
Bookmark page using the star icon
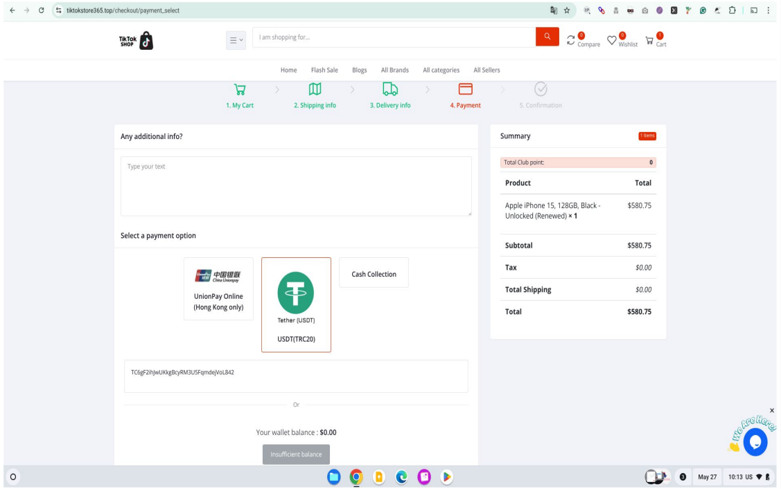(568, 10)
